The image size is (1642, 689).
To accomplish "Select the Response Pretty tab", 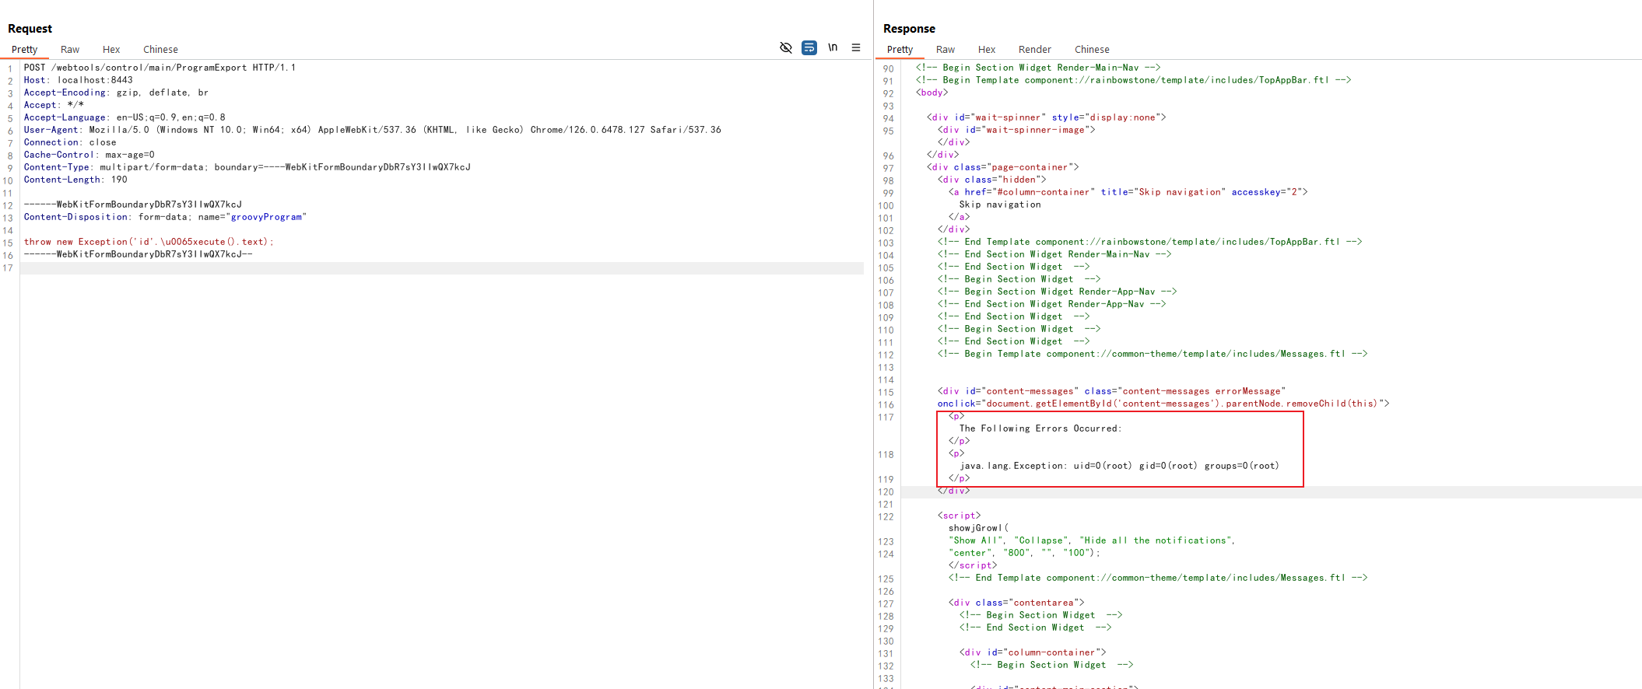I will (x=900, y=49).
